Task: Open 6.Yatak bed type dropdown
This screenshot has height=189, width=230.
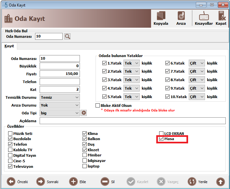Action: coord(197,63)
